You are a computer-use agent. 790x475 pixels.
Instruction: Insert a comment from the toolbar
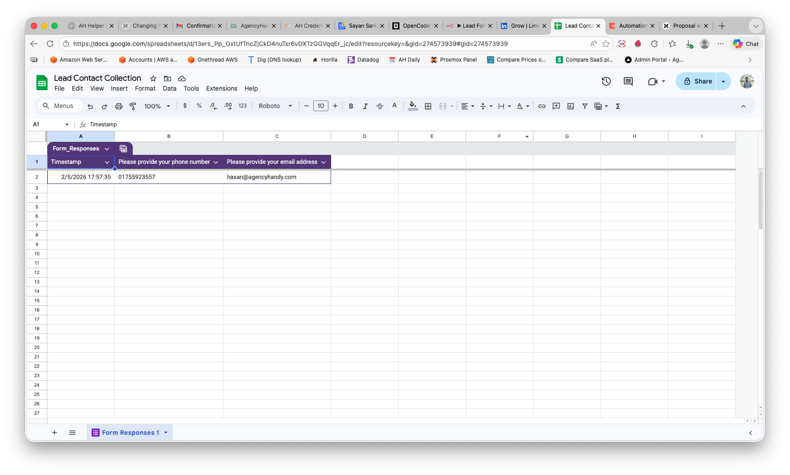[x=556, y=106]
